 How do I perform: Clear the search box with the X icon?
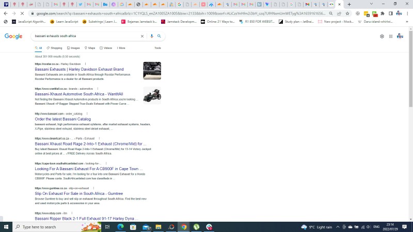pos(142,36)
